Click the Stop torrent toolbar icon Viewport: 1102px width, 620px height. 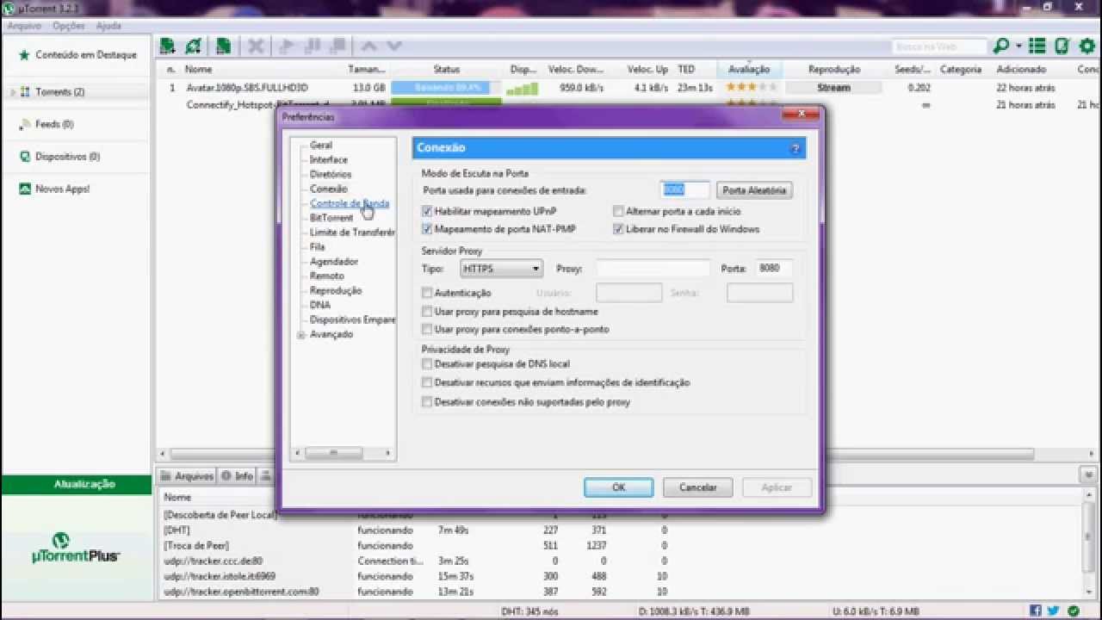pos(337,46)
